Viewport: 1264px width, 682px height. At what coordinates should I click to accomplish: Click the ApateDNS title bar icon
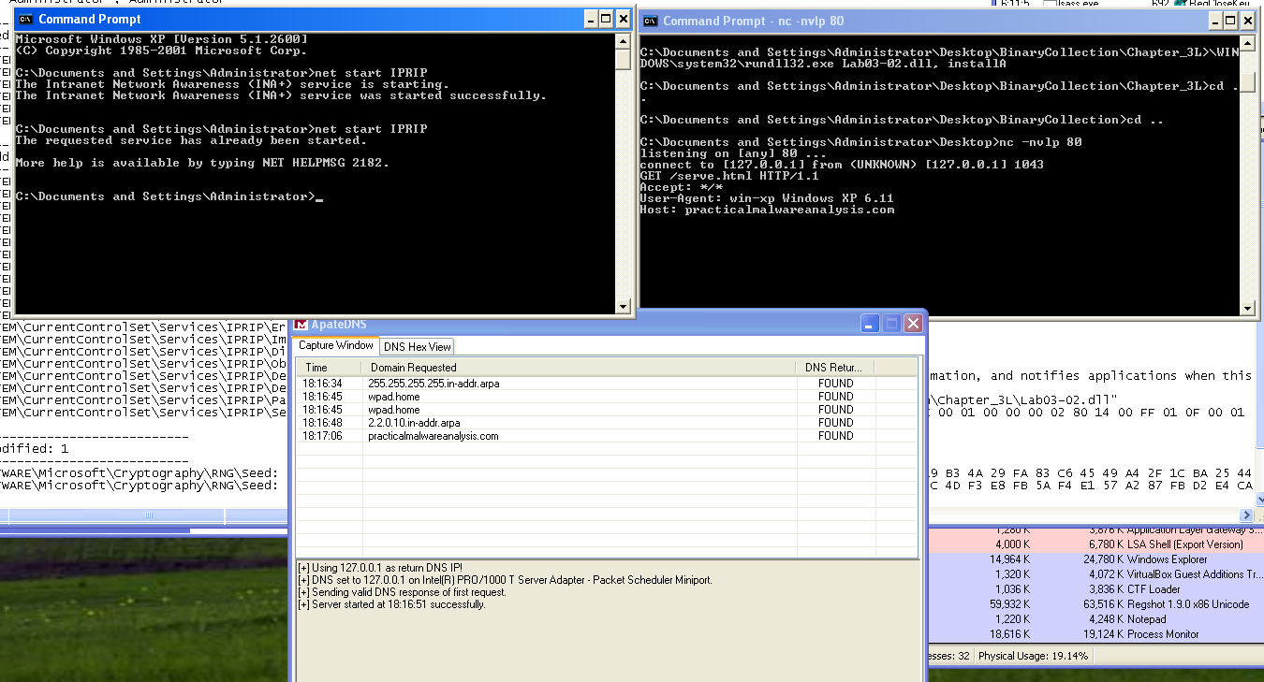tap(301, 324)
